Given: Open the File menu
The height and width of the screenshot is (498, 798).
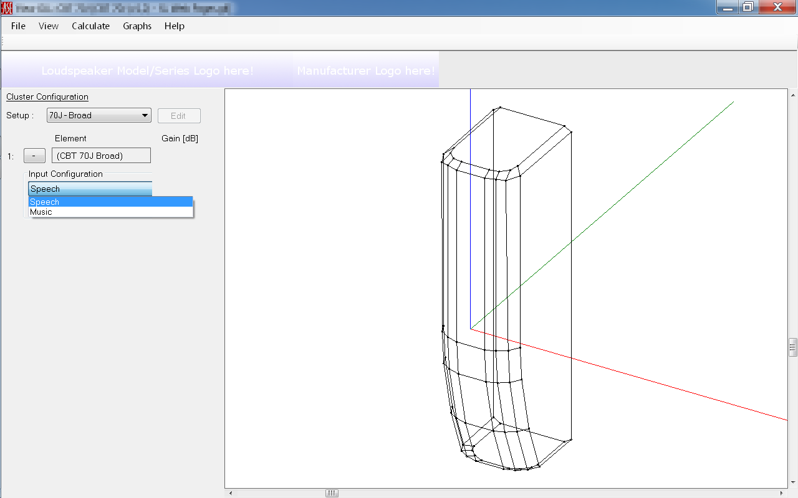Looking at the screenshot, I should (18, 26).
